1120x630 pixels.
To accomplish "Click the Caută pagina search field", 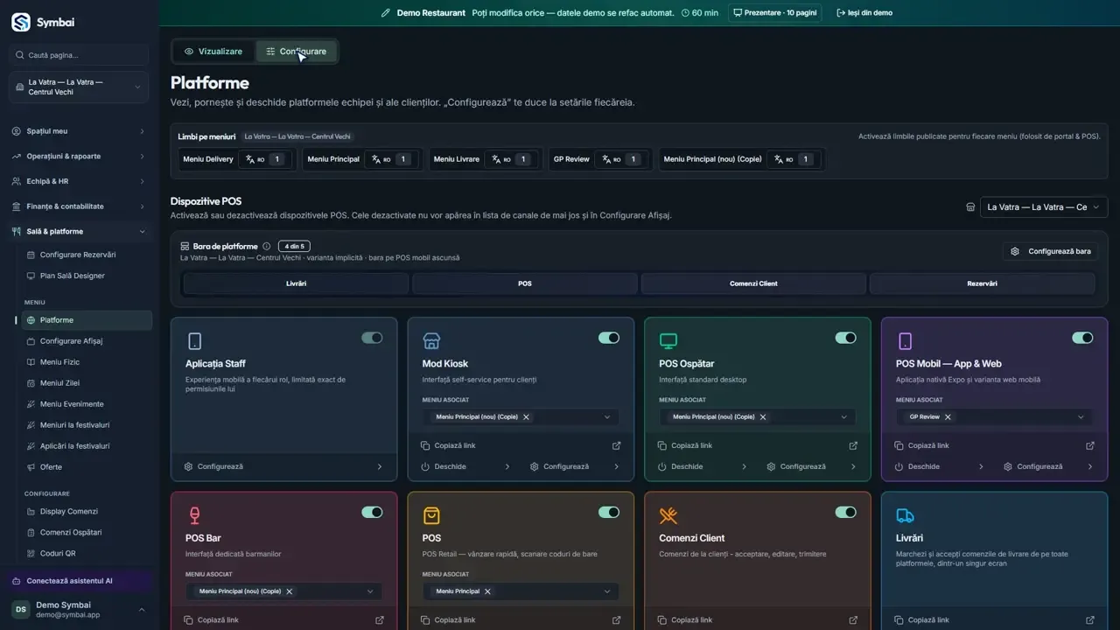I will pos(79,55).
